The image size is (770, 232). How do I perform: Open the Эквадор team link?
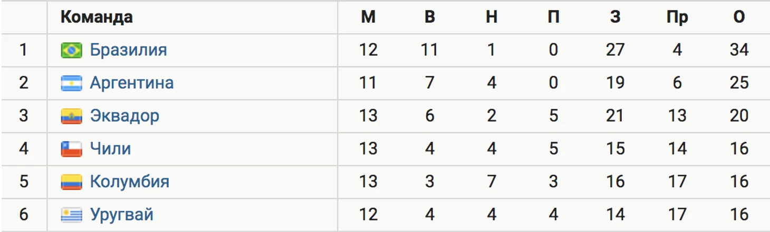[x=124, y=116]
